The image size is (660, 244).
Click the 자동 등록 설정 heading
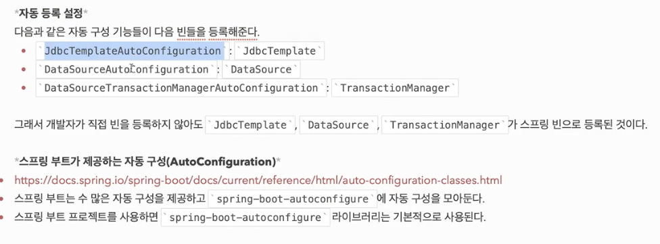point(51,13)
